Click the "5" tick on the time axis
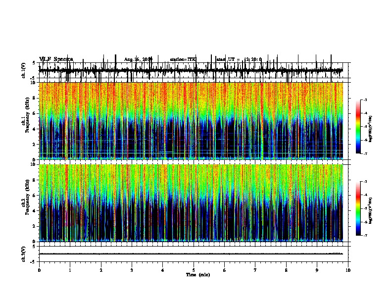The image size is (392, 303). 194,270
